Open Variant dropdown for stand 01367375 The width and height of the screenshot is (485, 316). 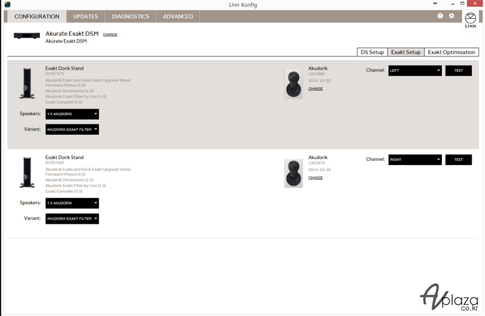[x=72, y=129]
